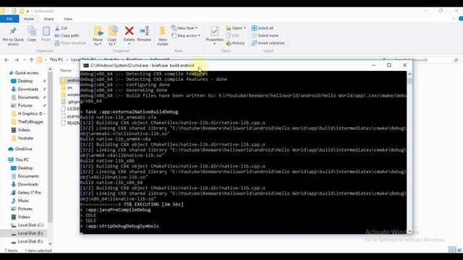
Task: Click the History ribbon command
Action: tap(235, 43)
